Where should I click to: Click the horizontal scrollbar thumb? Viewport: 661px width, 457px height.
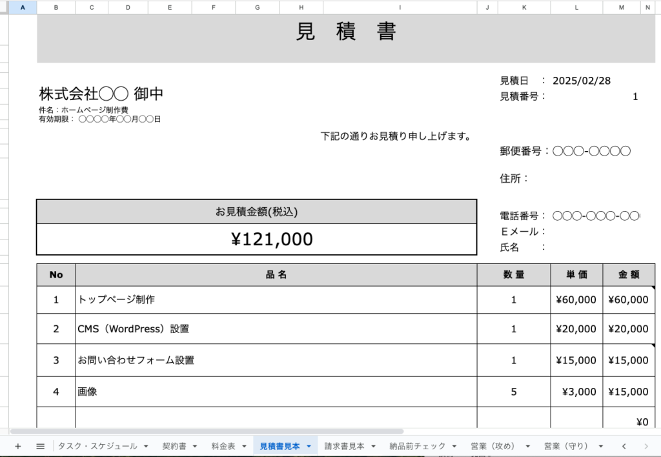[x=207, y=431]
